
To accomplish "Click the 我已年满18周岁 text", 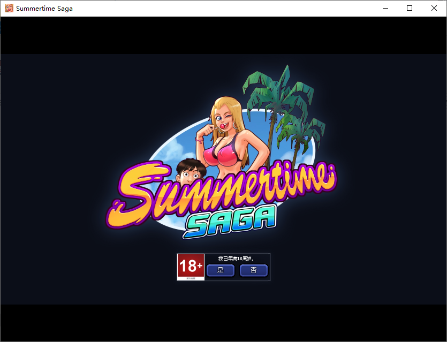I will point(236,259).
